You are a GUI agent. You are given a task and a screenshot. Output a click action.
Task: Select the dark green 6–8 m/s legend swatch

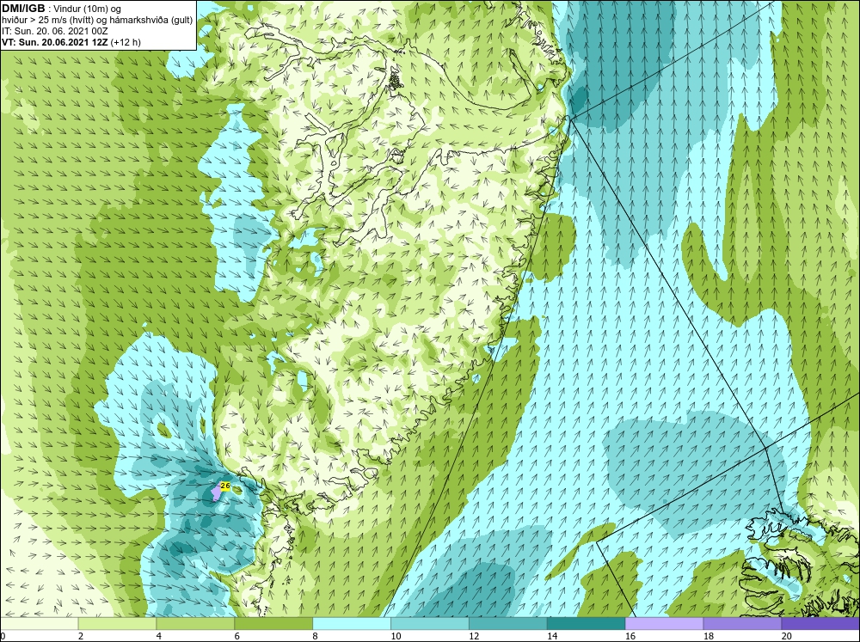coord(273,623)
